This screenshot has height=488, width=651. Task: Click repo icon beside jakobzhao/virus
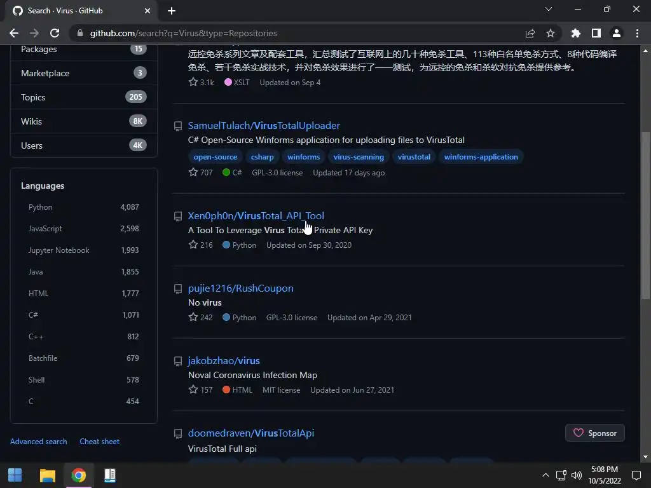click(178, 362)
